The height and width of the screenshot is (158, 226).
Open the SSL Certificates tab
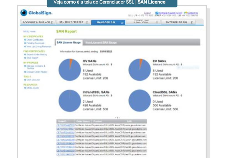coord(73,22)
